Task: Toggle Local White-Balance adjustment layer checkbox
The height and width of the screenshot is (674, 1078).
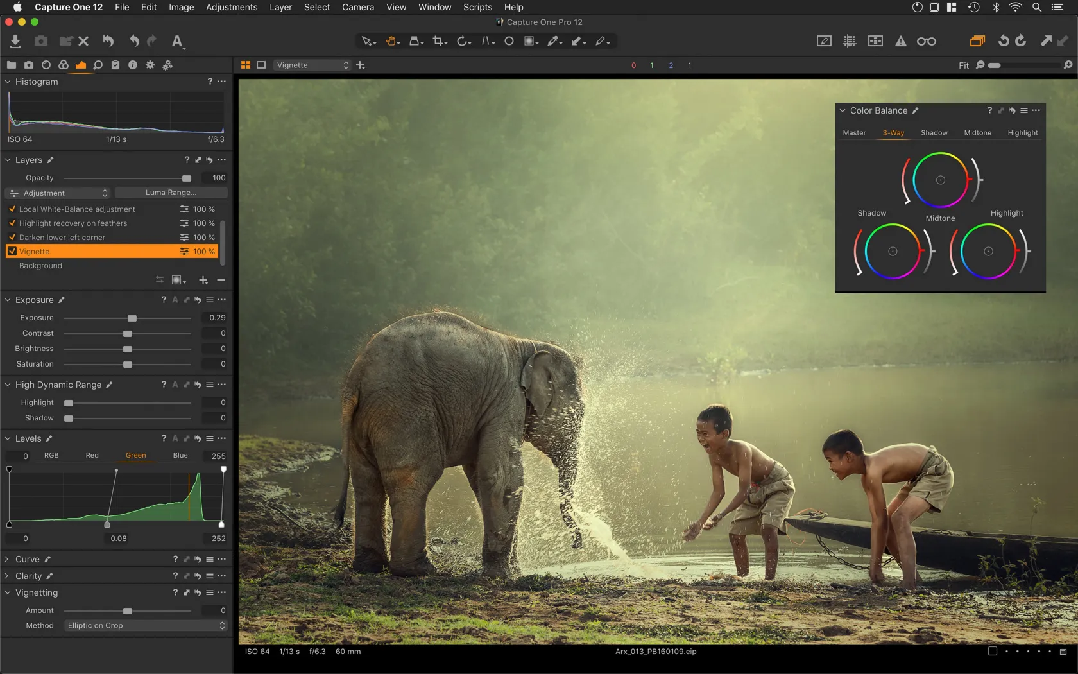Action: (x=12, y=209)
